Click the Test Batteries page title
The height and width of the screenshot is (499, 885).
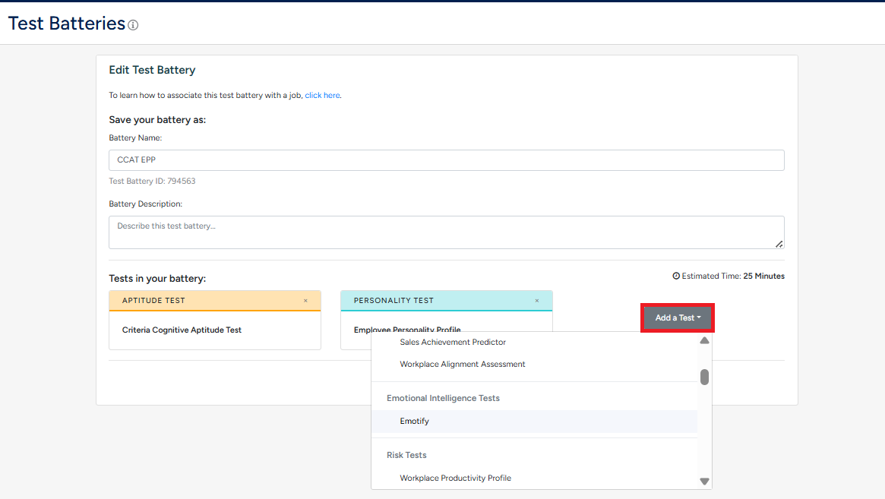point(67,24)
